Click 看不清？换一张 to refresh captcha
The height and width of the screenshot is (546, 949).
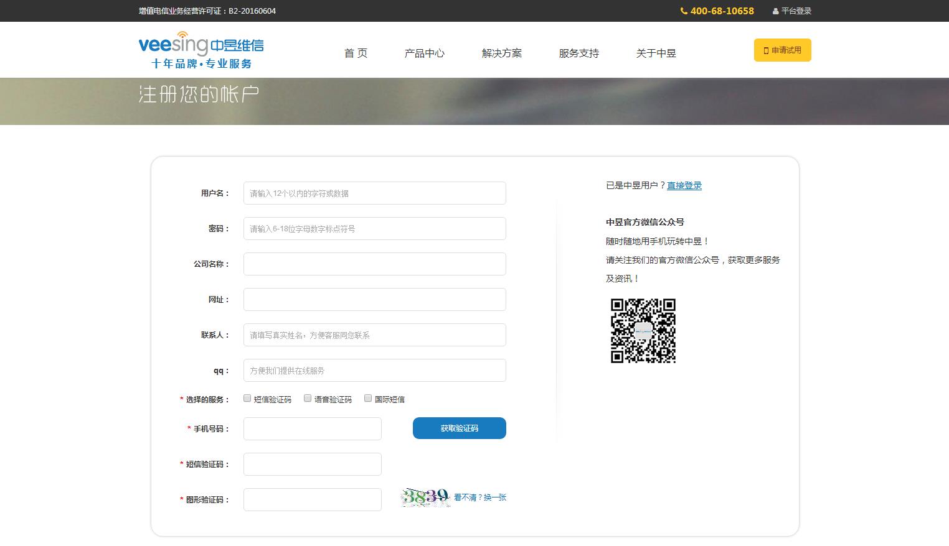pyautogui.click(x=479, y=497)
